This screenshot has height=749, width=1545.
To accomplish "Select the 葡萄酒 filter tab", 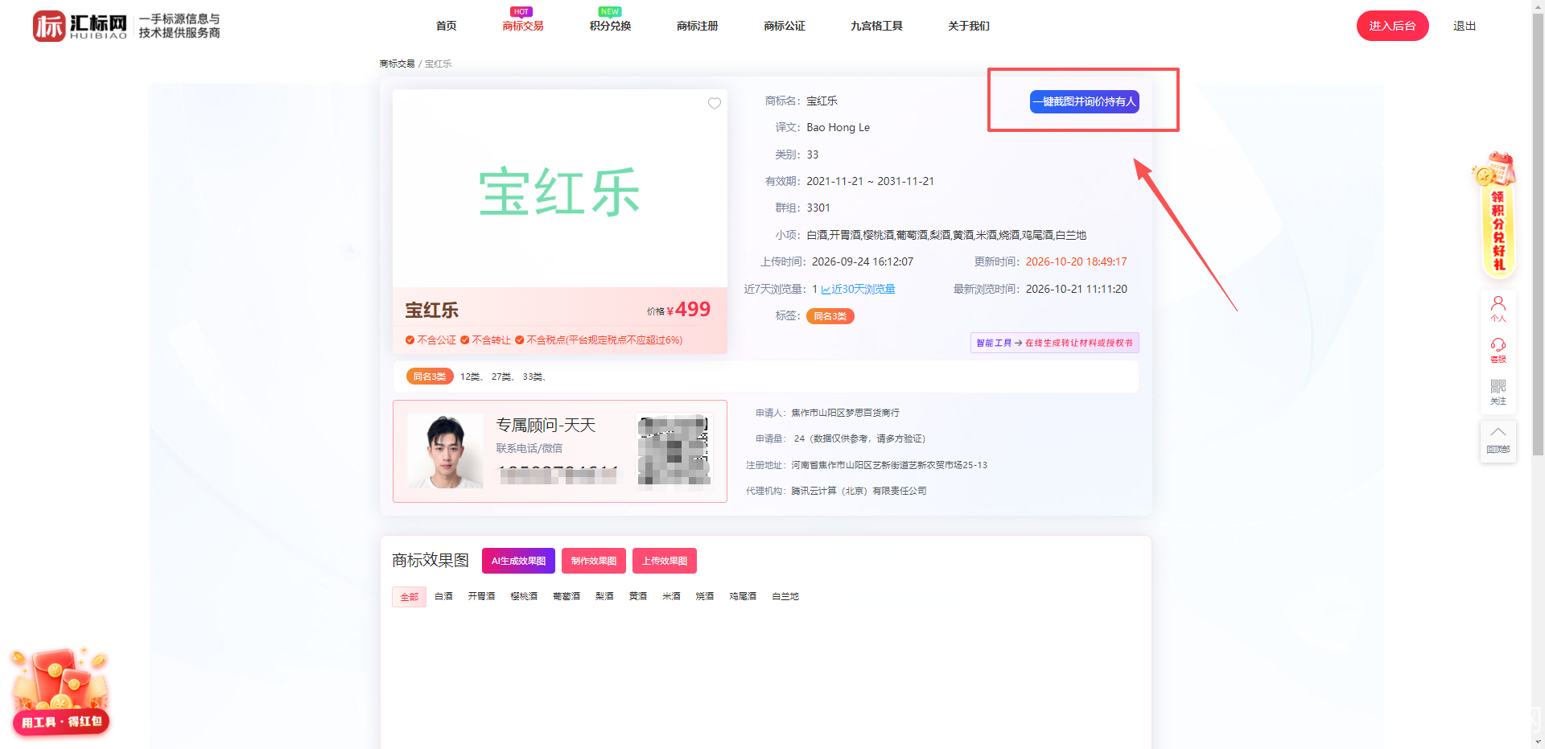I will coord(566,596).
